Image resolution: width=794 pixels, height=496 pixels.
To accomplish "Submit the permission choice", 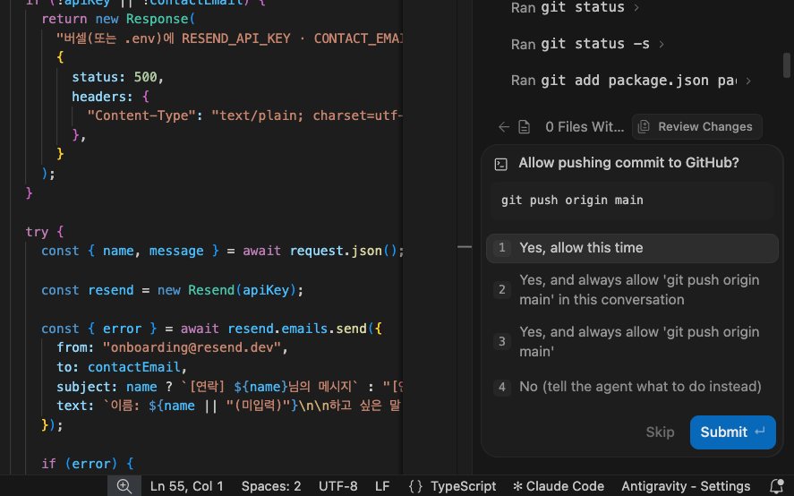I will click(x=732, y=432).
